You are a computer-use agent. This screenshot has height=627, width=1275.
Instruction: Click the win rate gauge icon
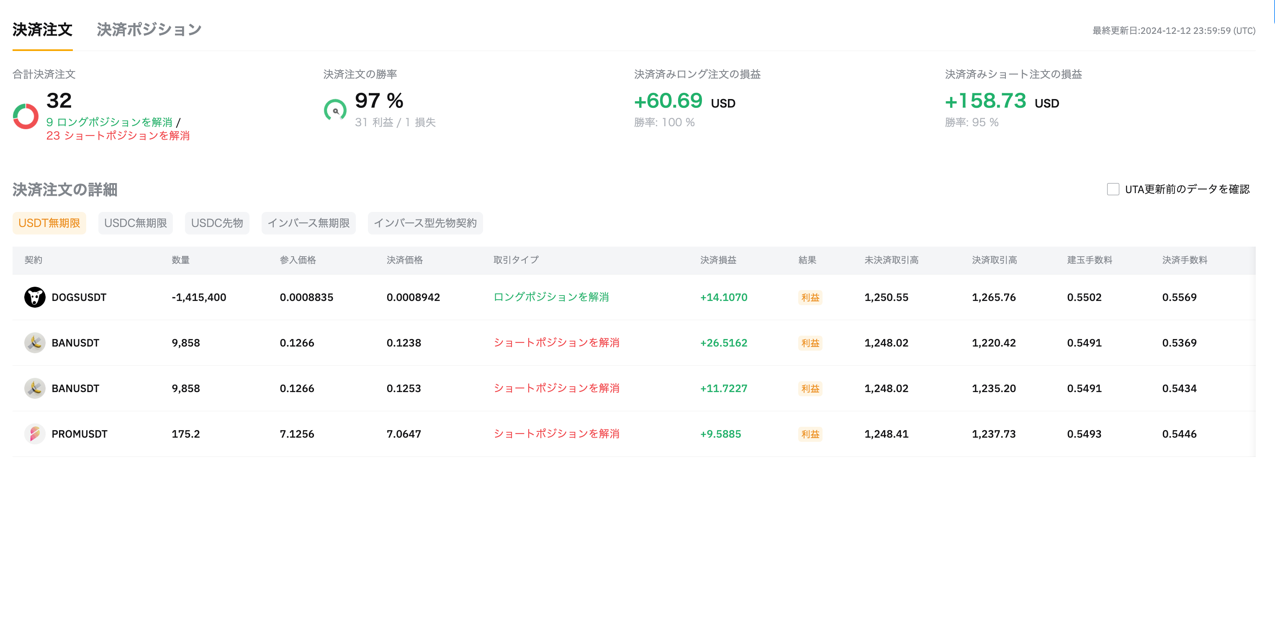click(x=336, y=110)
